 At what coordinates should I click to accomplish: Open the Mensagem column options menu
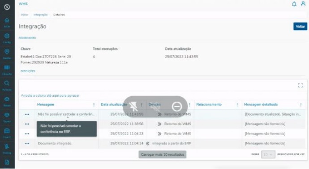click(x=94, y=105)
